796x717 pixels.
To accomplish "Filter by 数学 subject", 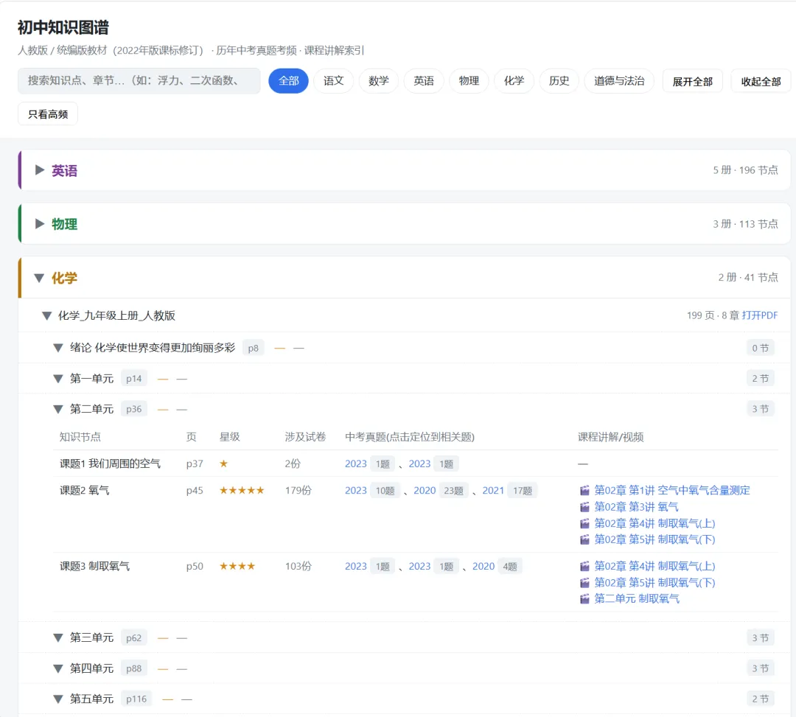I will pos(379,80).
